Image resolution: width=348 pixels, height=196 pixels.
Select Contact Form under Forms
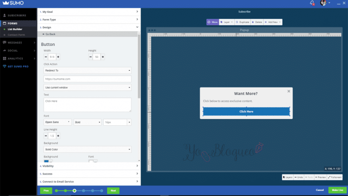coord(16,35)
